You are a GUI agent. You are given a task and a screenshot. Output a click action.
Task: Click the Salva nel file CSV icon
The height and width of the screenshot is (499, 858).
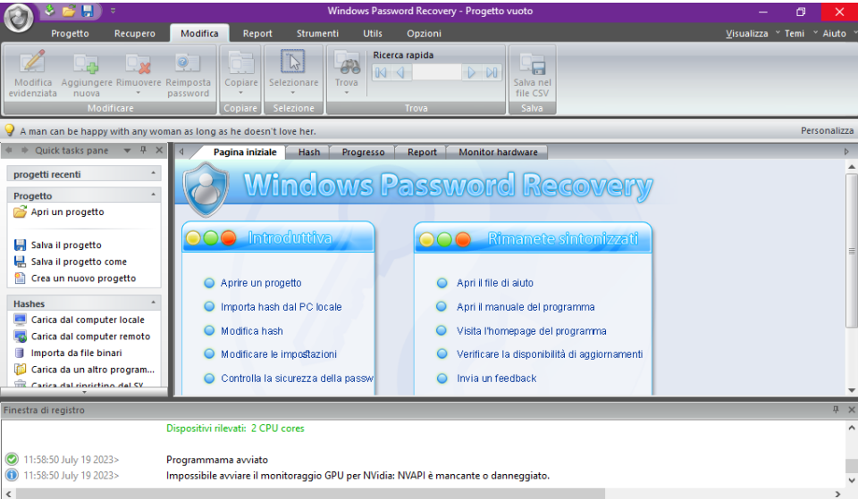pyautogui.click(x=533, y=64)
